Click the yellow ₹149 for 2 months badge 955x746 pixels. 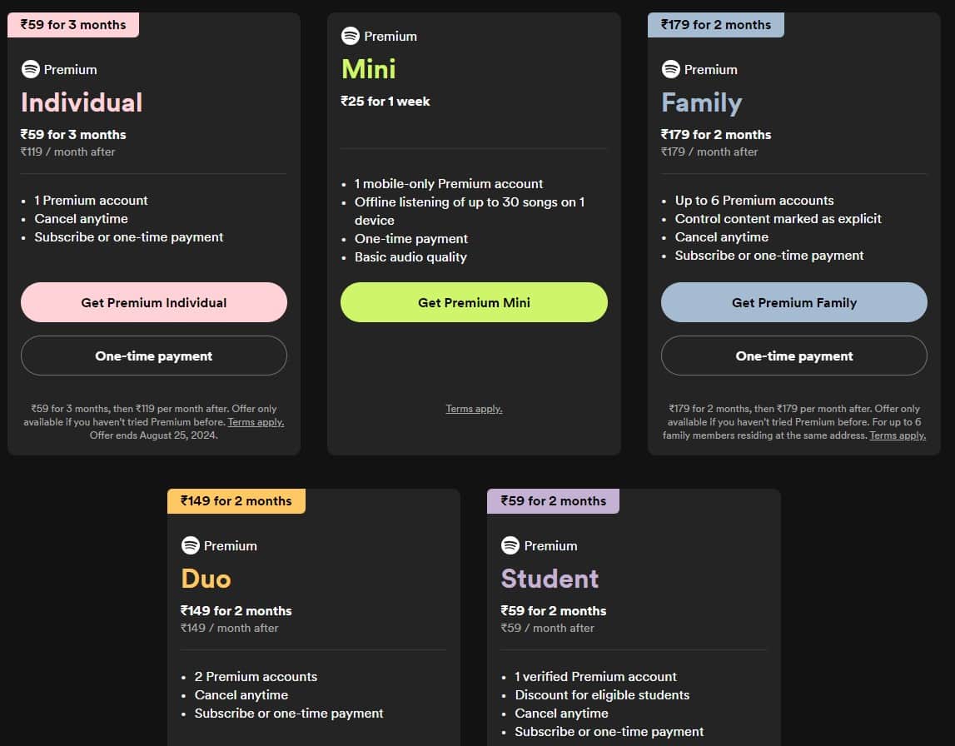(236, 501)
